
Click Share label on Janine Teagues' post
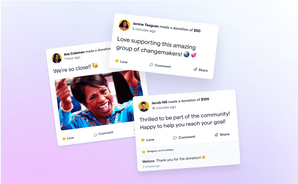(203, 70)
